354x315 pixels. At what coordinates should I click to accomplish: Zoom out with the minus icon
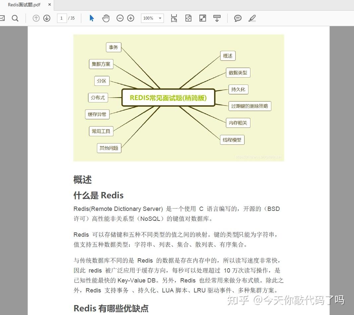120,18
